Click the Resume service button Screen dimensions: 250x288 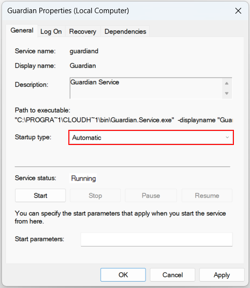[x=207, y=195]
